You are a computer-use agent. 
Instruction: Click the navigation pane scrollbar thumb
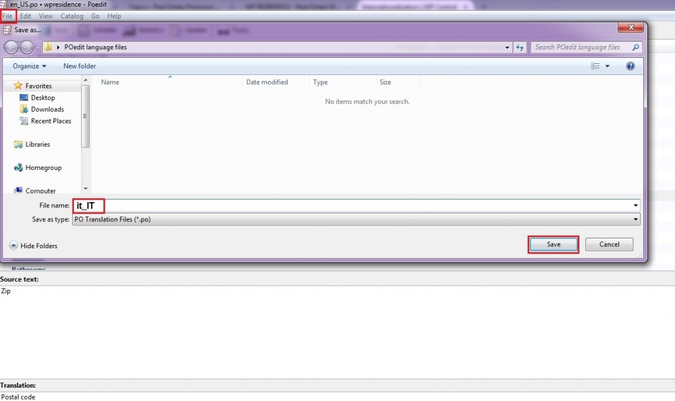(85, 116)
